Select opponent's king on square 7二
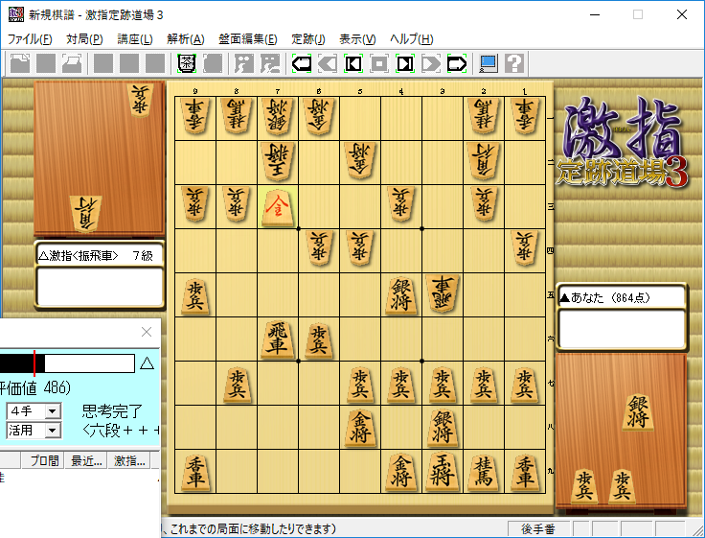705x538 pixels. tap(277, 161)
